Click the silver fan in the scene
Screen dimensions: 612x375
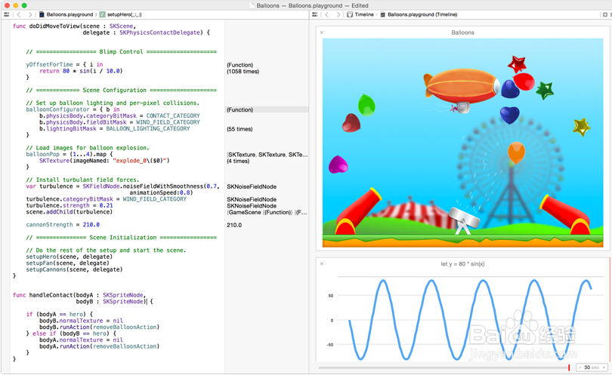tap(464, 220)
